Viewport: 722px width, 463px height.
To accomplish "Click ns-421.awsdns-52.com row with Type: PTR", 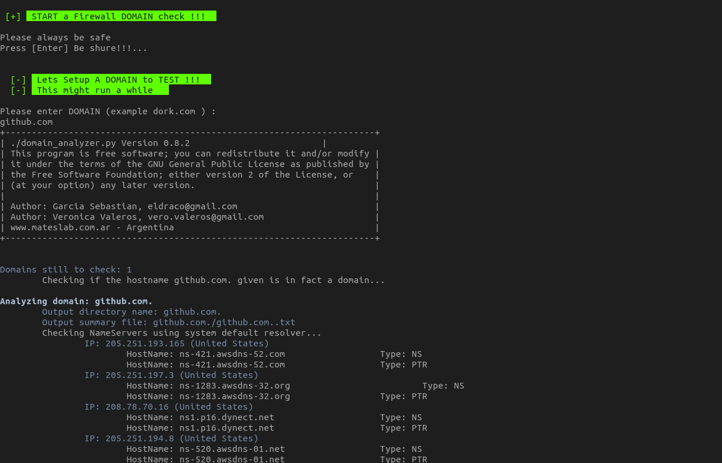I will click(x=277, y=365).
